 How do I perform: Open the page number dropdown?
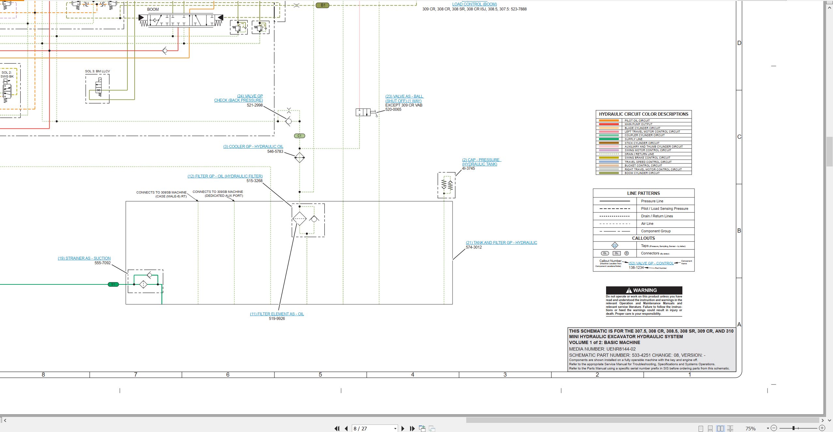click(x=395, y=428)
